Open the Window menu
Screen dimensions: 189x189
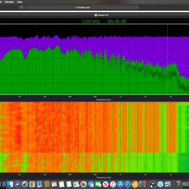coord(9,2)
